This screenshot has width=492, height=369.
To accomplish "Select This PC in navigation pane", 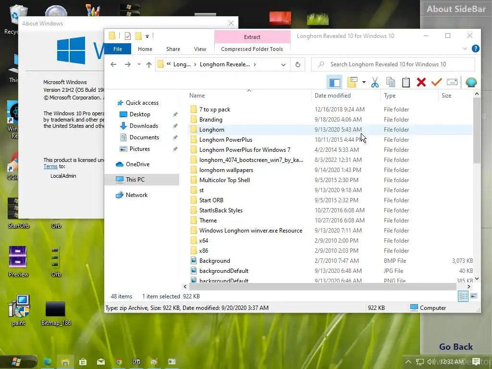I will (x=142, y=180).
